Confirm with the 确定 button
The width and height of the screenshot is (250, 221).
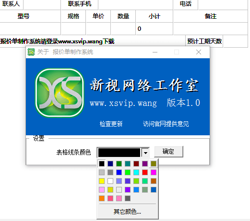(168, 152)
